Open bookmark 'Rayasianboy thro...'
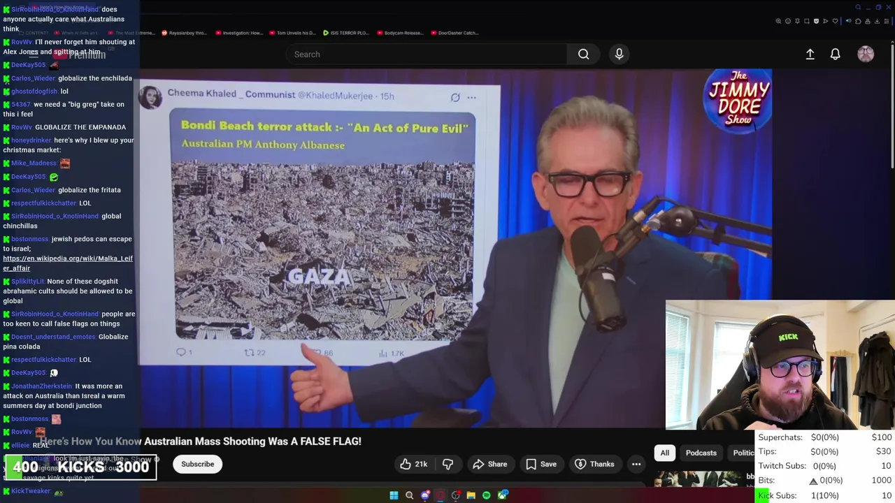This screenshot has width=895, height=503. point(184,33)
